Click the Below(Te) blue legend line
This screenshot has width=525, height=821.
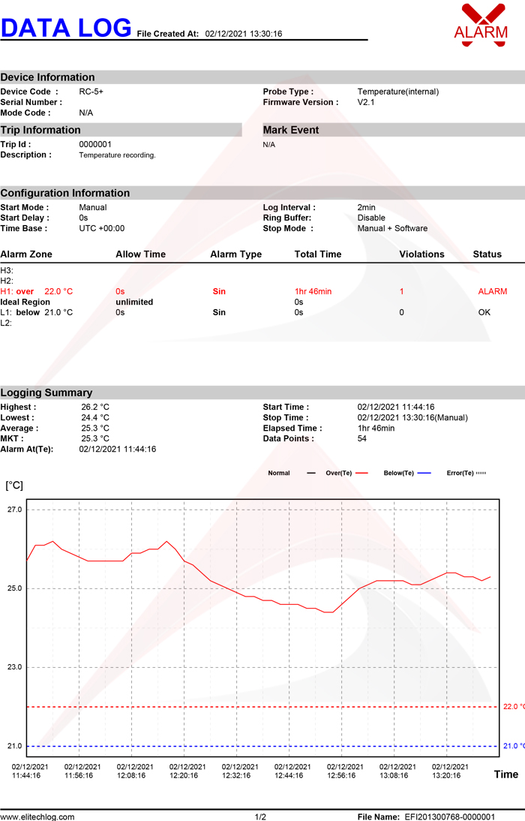pyautogui.click(x=424, y=473)
